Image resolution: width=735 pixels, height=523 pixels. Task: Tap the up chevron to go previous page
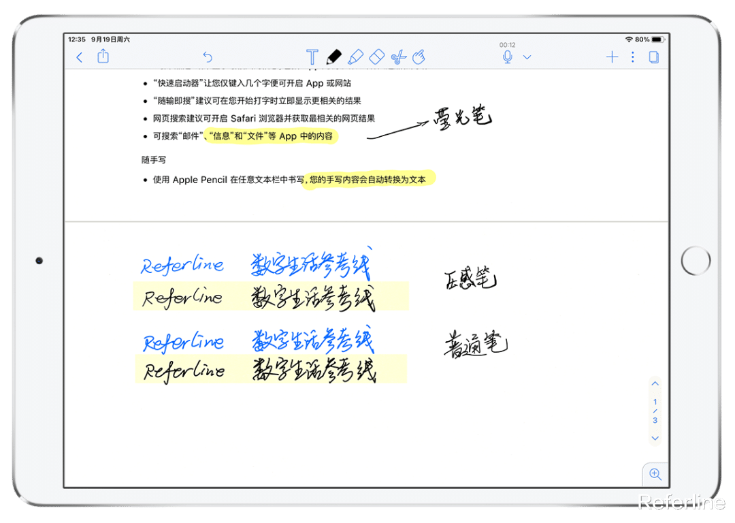click(x=655, y=383)
